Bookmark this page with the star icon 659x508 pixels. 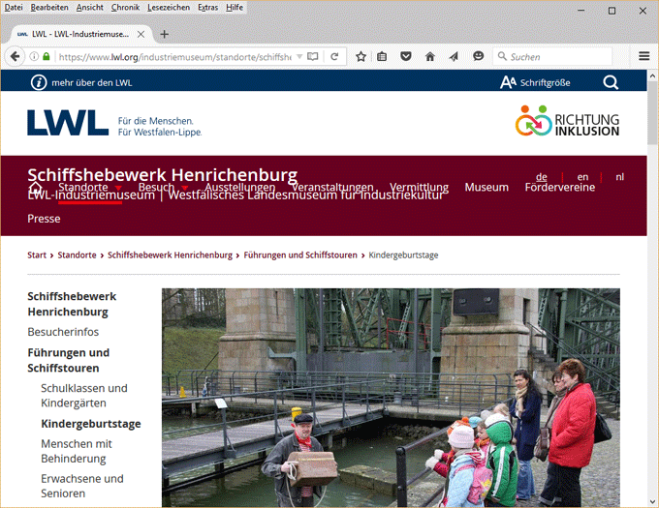[361, 56]
